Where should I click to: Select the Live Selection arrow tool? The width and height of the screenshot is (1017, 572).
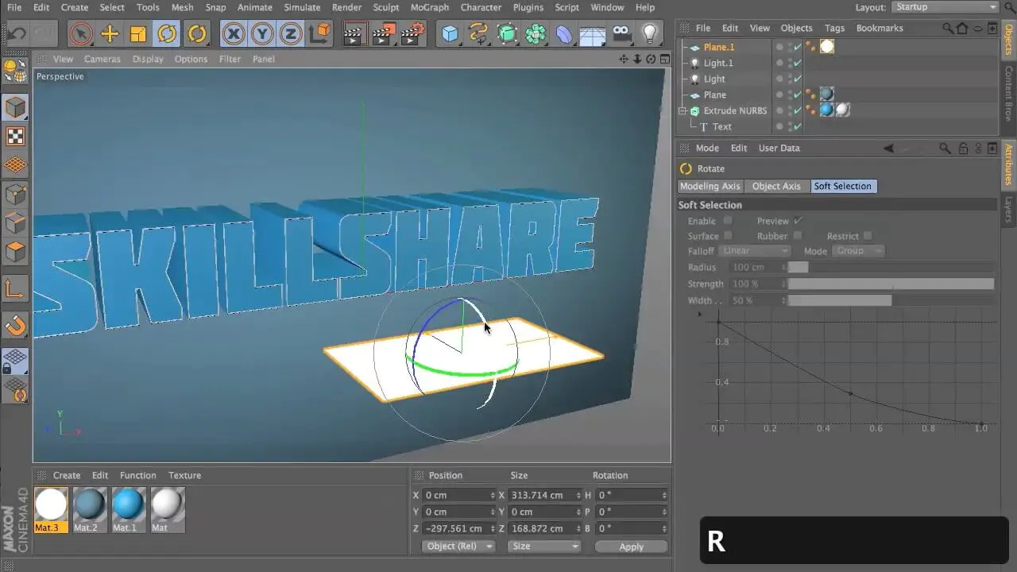click(x=79, y=33)
